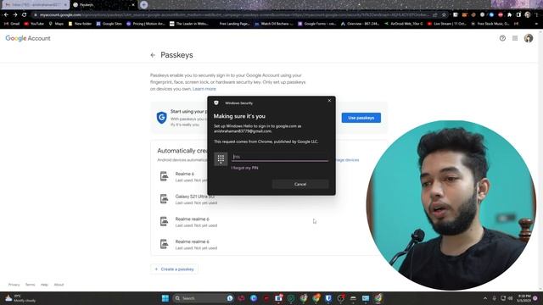Open the Google apps grid
Viewport: 543px width, 305px height.
pos(515,38)
